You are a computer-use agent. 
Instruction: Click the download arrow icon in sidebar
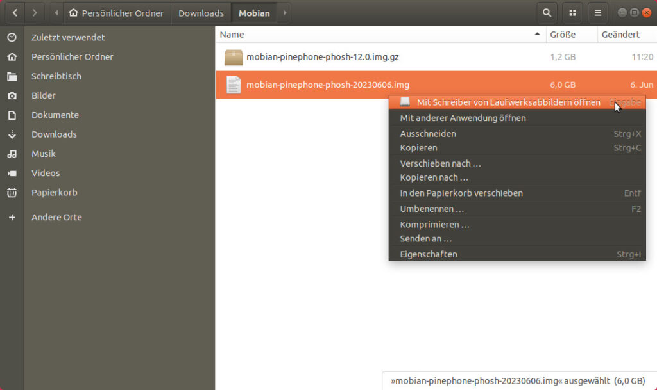[12, 134]
